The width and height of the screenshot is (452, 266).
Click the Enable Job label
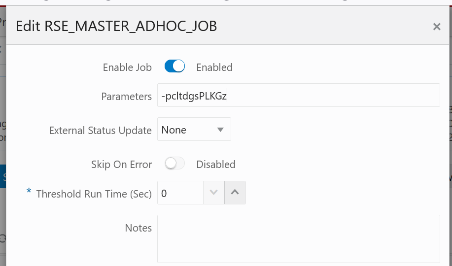[x=127, y=67]
